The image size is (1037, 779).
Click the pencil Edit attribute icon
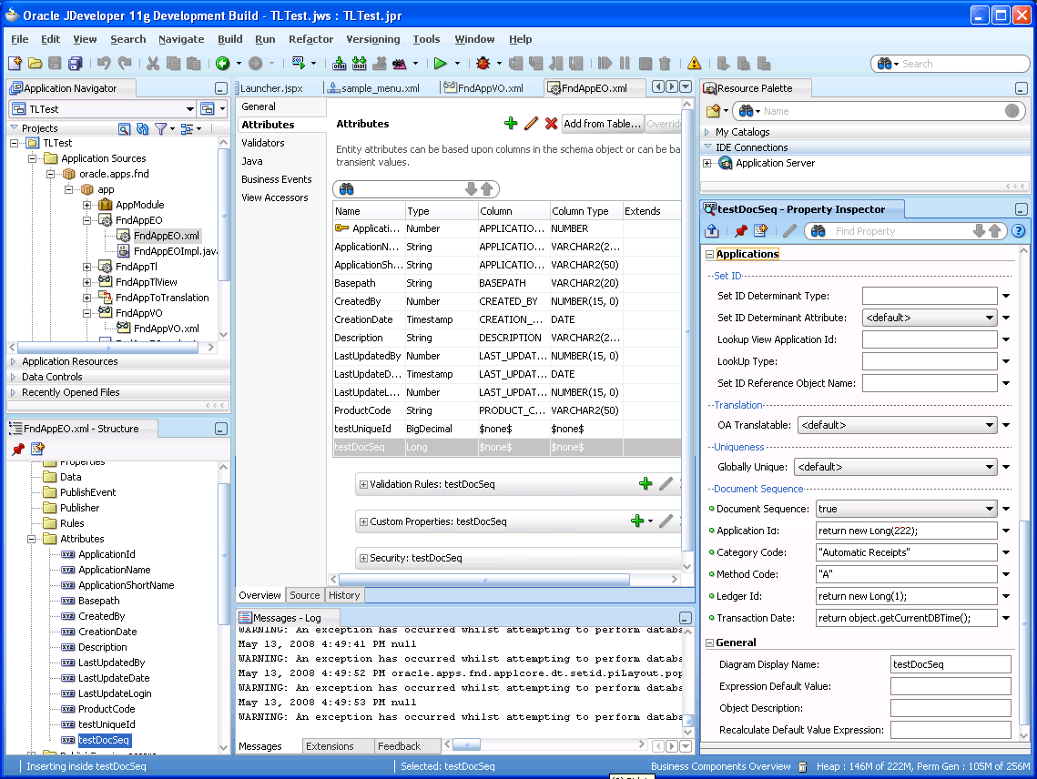(531, 123)
